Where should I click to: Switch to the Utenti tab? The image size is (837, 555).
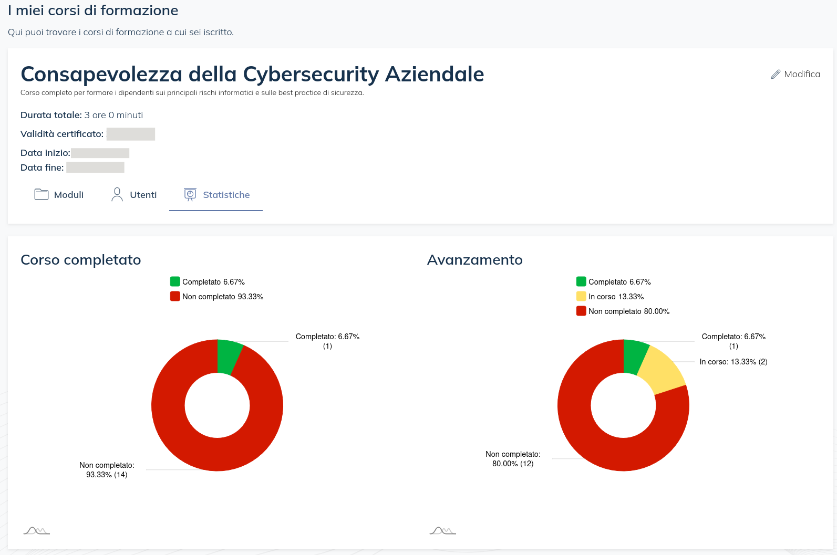[143, 195]
